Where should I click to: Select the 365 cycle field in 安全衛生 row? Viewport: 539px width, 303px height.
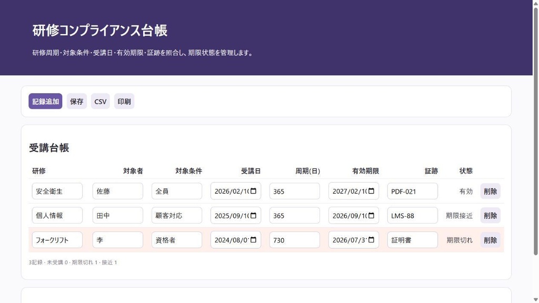(295, 191)
